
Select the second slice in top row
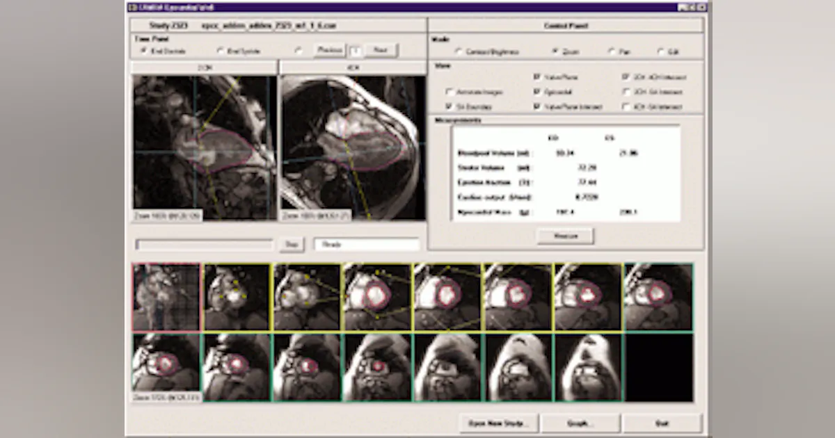coord(237,297)
